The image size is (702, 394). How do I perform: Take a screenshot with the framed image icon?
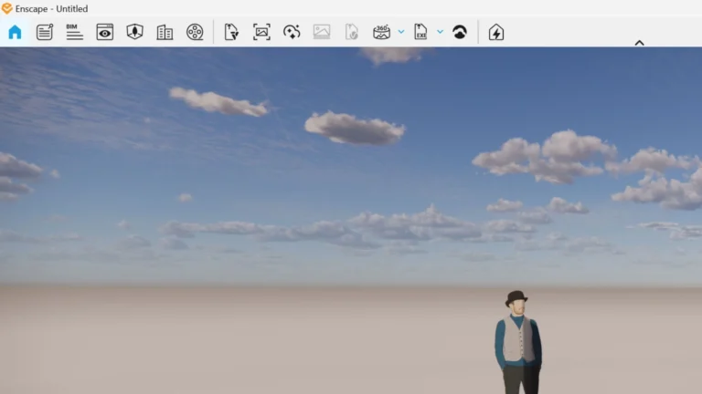click(x=261, y=32)
